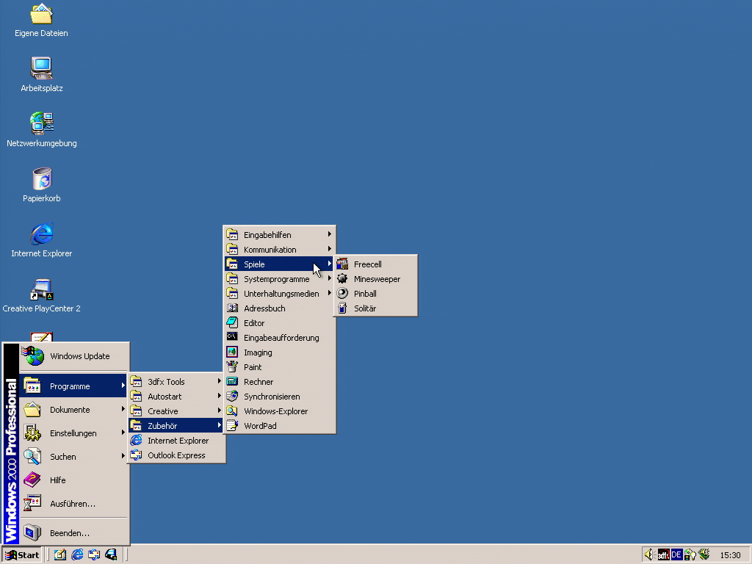This screenshot has width=752, height=564.
Task: Open Netzwerkumgebung desktop icon
Action: [x=42, y=129]
